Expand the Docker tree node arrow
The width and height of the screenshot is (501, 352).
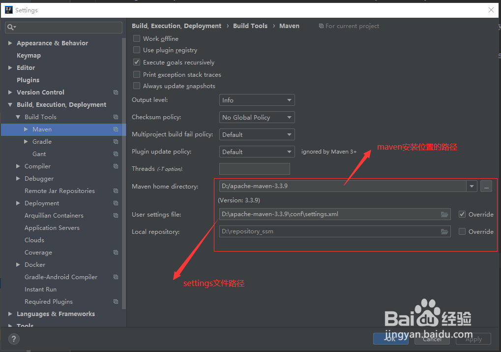pos(18,265)
